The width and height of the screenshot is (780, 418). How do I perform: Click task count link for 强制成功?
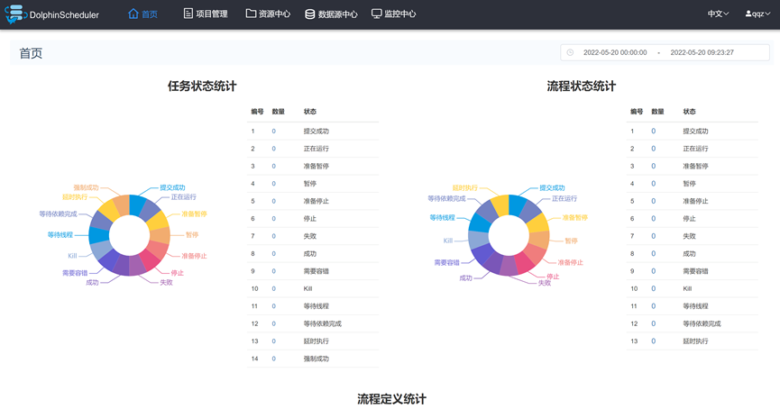tap(273, 359)
